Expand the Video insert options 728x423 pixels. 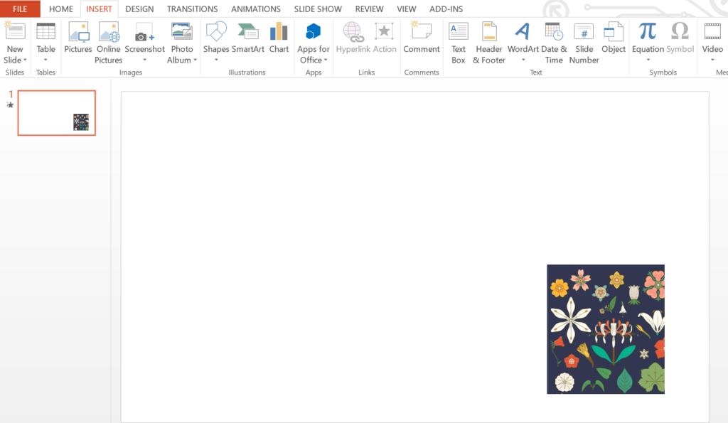click(x=712, y=60)
